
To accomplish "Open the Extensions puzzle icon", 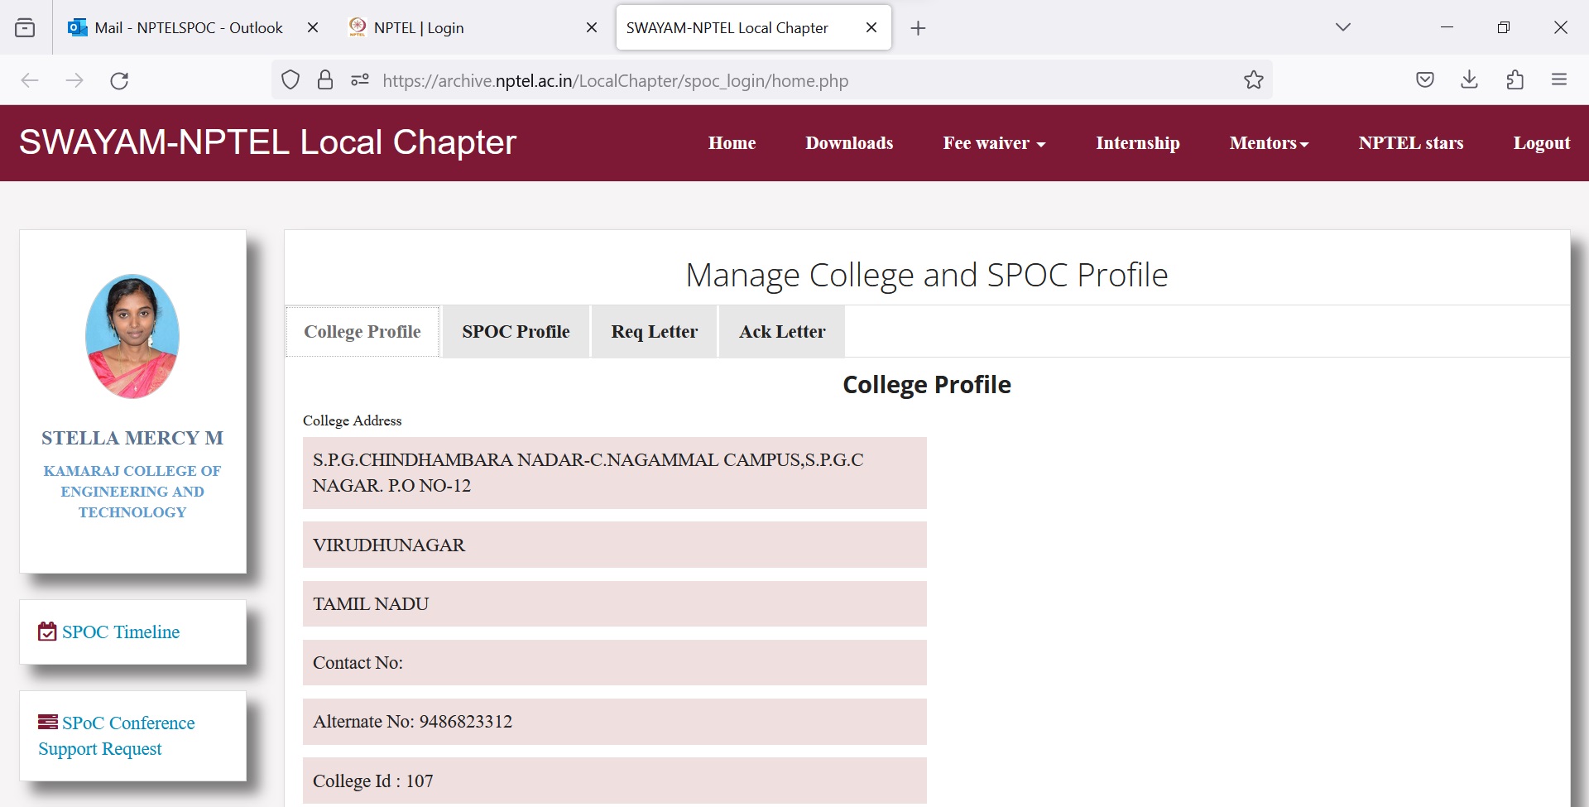I will 1515,80.
